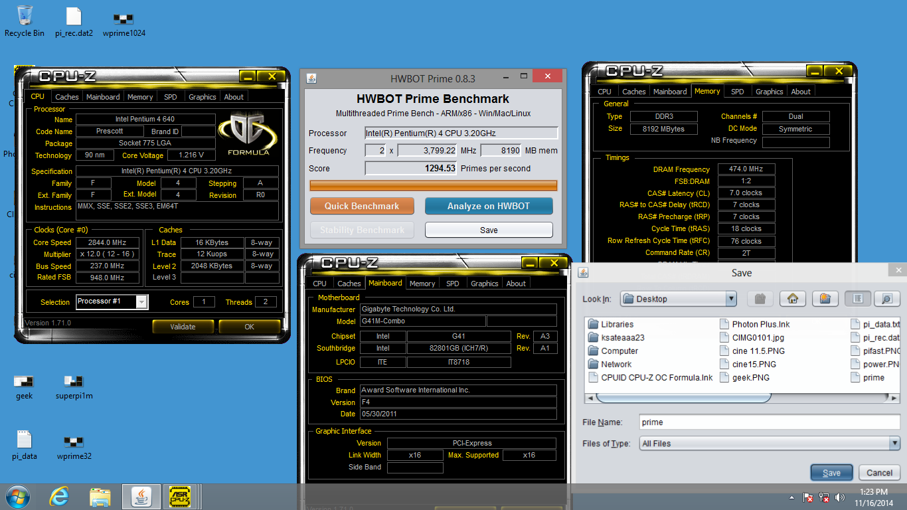Open Mainboard tab in CPU-Z CPU window
The height and width of the screenshot is (510, 907).
(104, 97)
